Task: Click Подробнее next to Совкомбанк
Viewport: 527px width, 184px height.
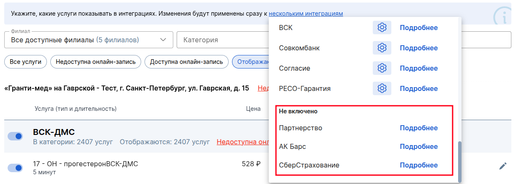Action: pos(419,48)
